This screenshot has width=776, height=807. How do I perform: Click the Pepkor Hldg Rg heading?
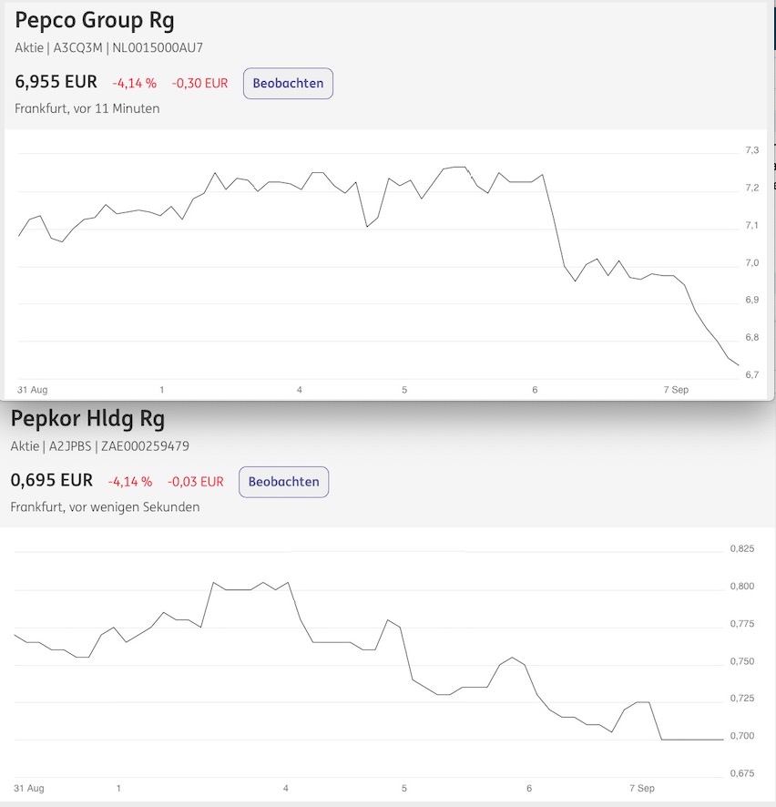(x=87, y=418)
